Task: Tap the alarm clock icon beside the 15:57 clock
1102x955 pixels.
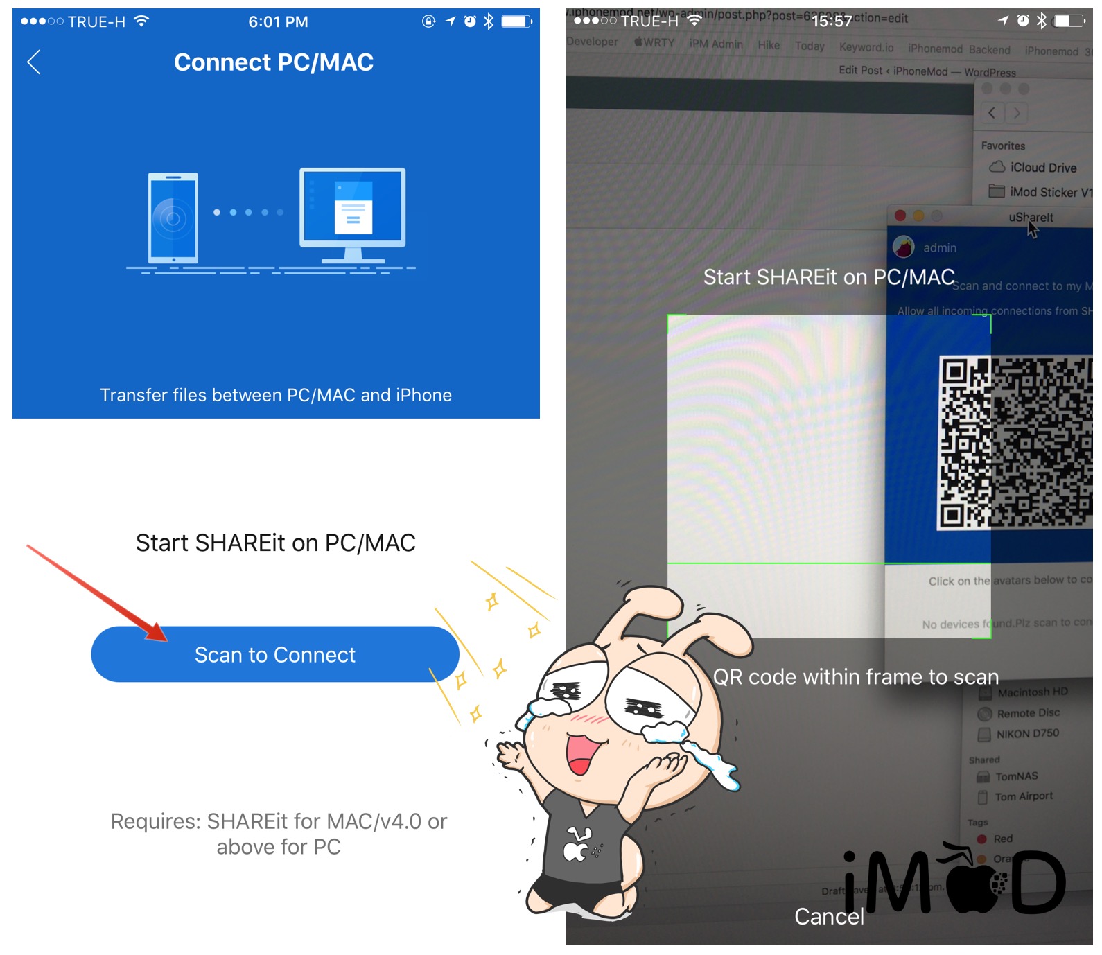Action: [1023, 21]
